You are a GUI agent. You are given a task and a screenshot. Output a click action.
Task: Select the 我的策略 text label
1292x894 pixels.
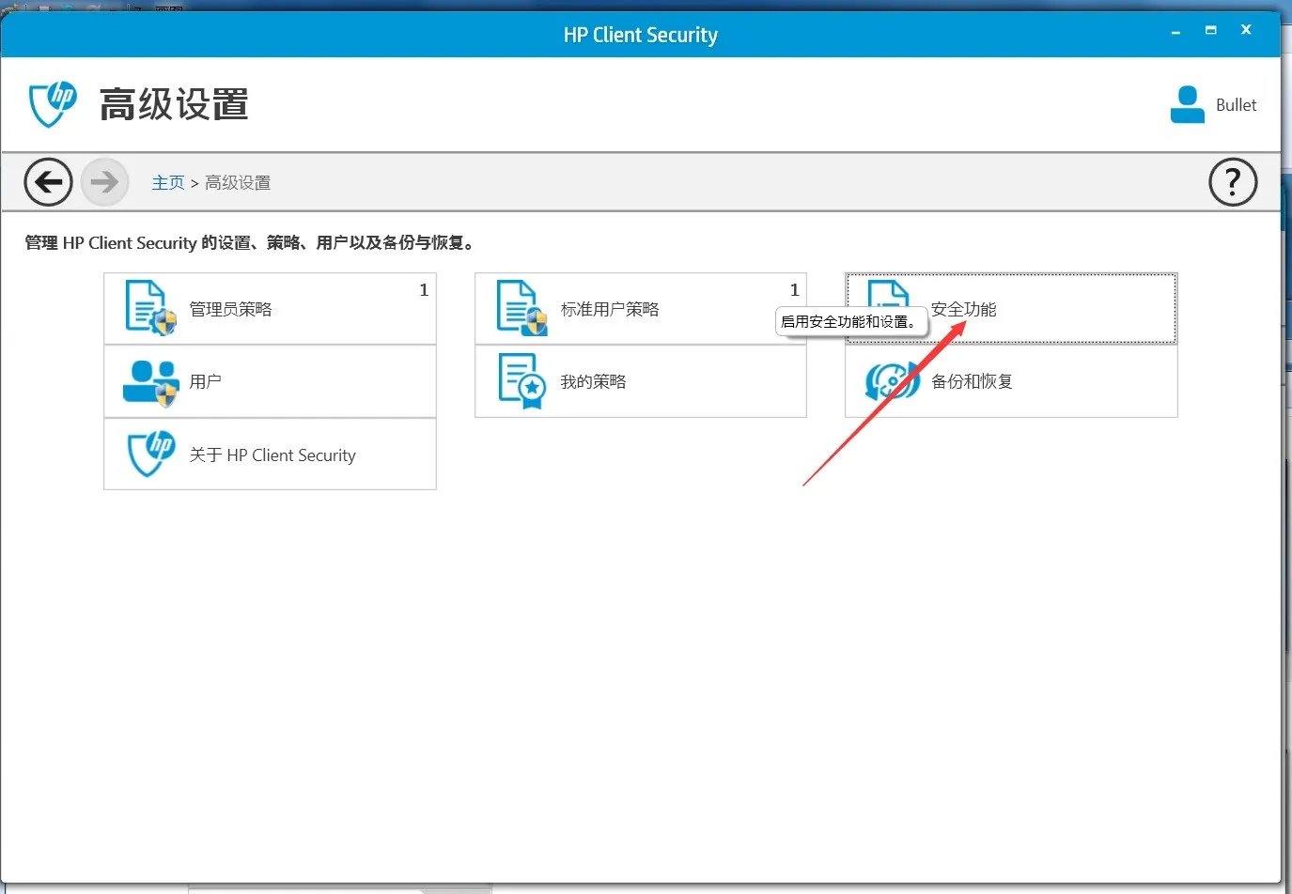click(x=593, y=382)
